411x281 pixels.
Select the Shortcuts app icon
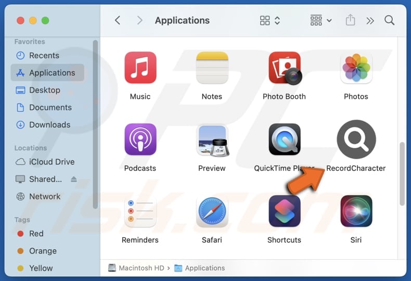(285, 211)
